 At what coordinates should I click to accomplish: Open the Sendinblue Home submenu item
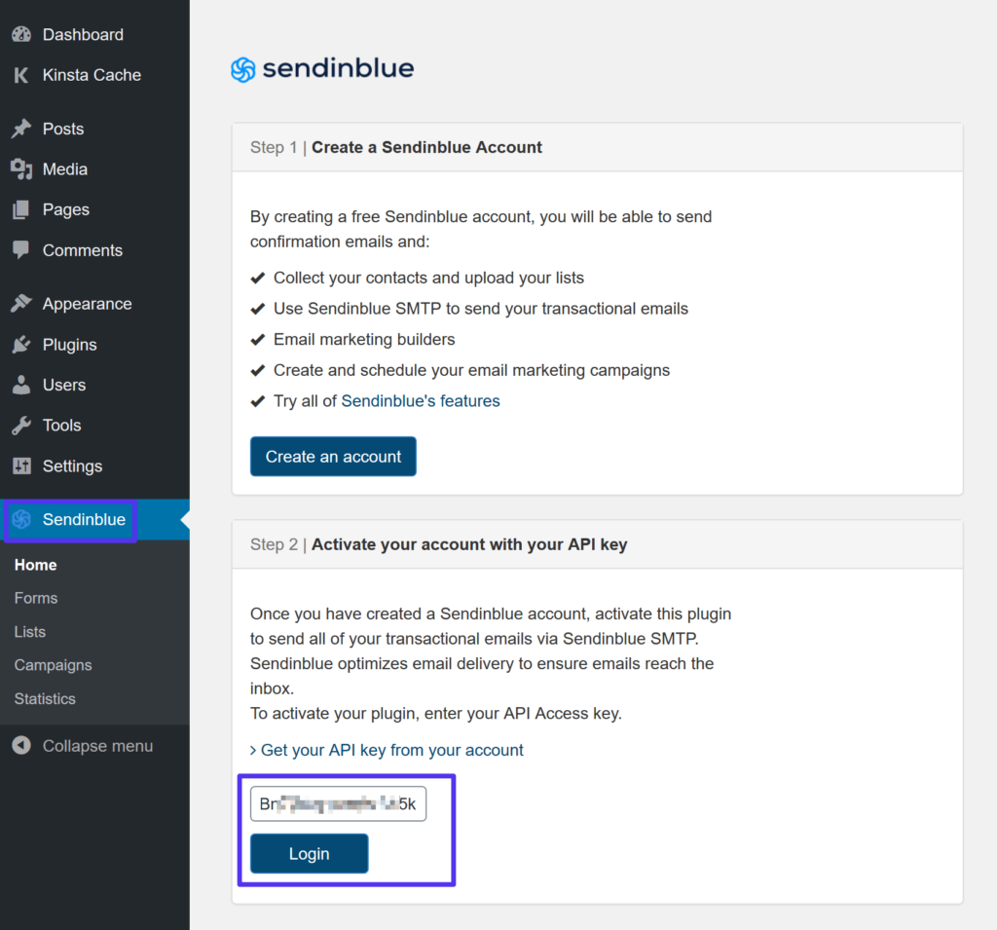35,565
